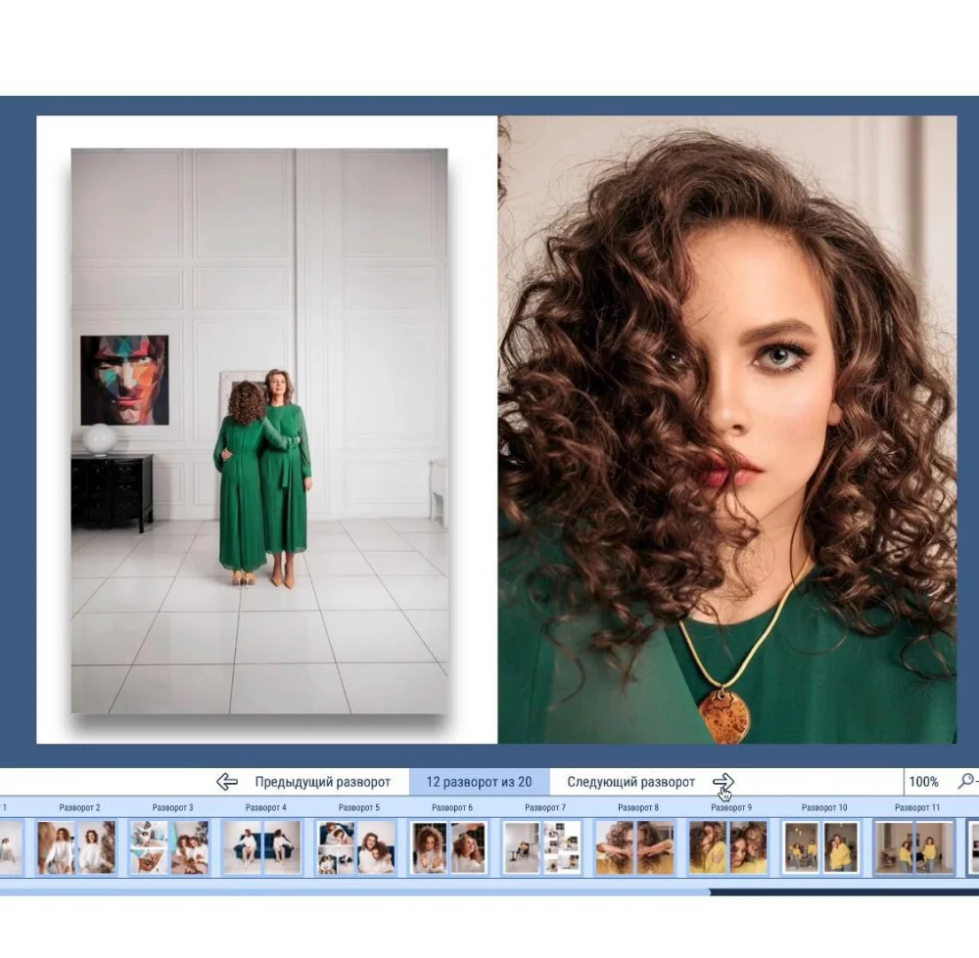The height and width of the screenshot is (958, 979).
Task: Click 'Следующий разворот' label
Action: coord(630,782)
